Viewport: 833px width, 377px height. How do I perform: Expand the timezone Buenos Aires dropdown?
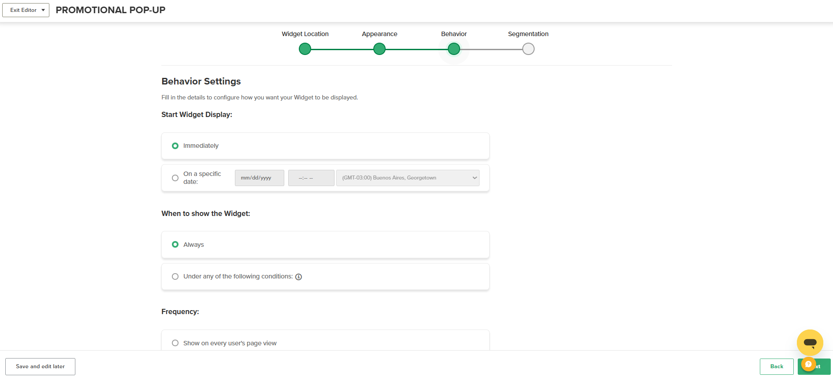(408, 178)
